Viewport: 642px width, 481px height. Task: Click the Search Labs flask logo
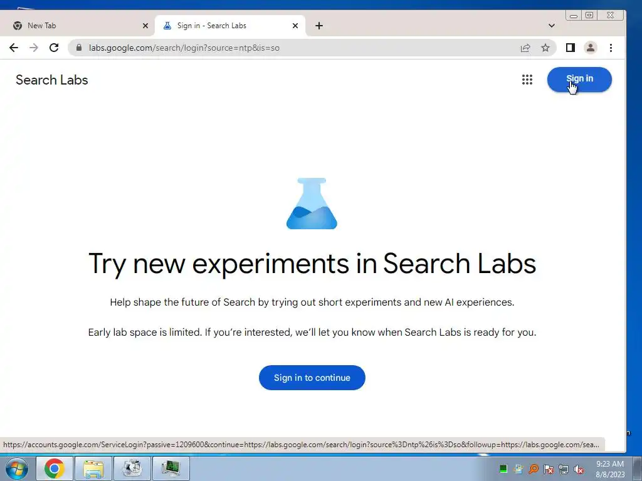click(312, 204)
